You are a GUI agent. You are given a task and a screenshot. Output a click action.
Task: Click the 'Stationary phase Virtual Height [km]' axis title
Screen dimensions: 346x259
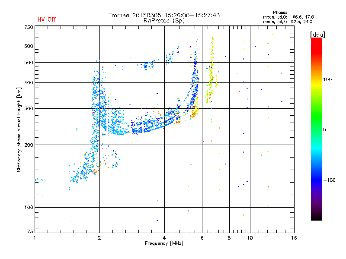[19, 129]
